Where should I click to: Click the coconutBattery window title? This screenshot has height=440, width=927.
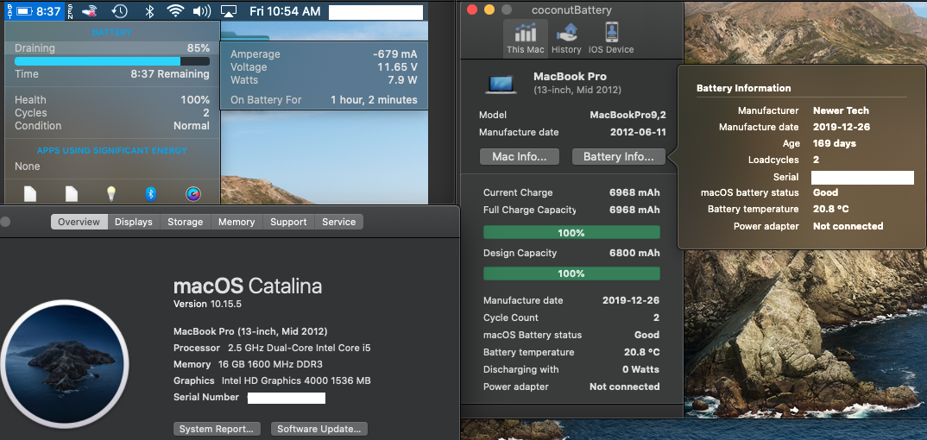pyautogui.click(x=571, y=9)
